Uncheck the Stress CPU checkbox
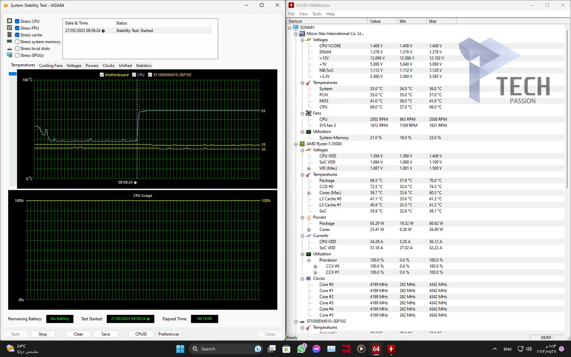The width and height of the screenshot is (571, 357). (17, 21)
